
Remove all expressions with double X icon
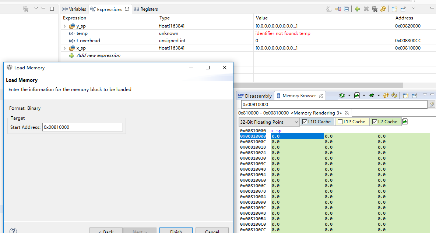375,9
